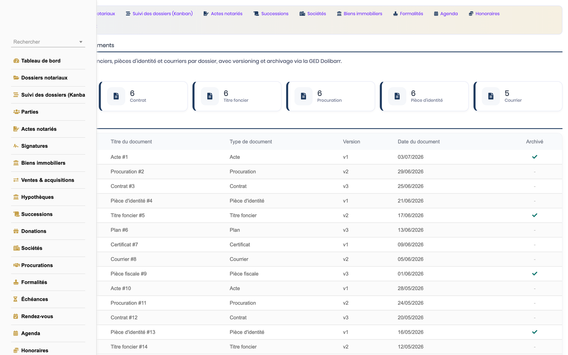
Task: Click the archived checkmark for Pièce fiscale #9
Action: click(535, 274)
